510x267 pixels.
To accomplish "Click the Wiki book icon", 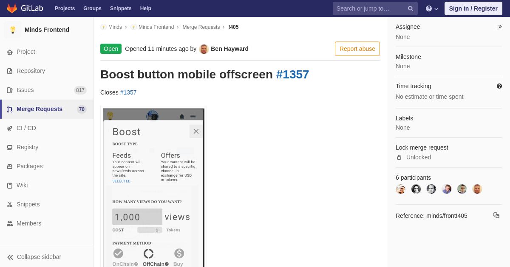I will [x=10, y=185].
